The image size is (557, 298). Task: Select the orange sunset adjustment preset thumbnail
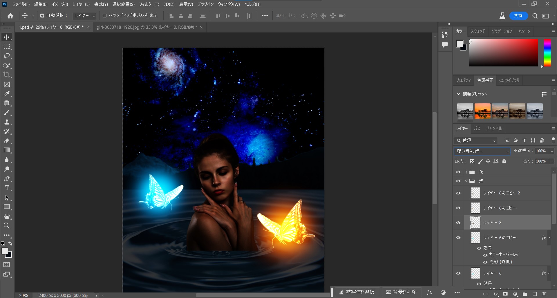(x=482, y=111)
